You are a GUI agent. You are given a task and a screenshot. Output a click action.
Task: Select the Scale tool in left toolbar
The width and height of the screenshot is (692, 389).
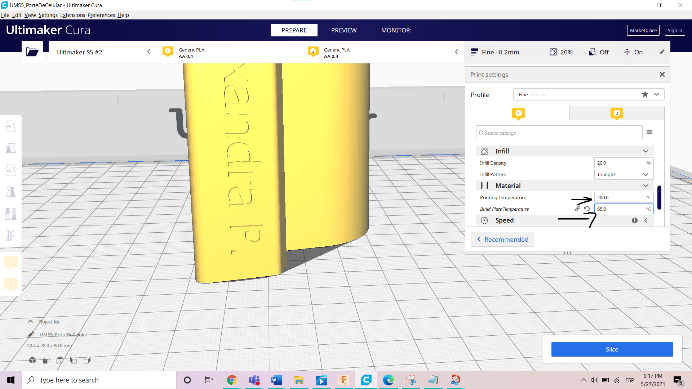point(11,148)
